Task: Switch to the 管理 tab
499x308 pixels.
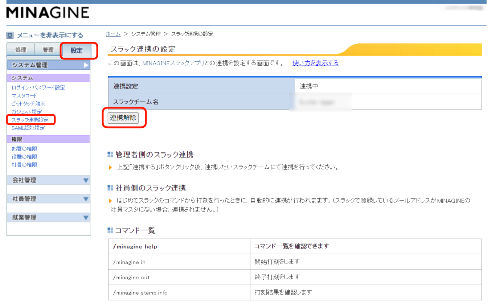Action: click(x=48, y=50)
